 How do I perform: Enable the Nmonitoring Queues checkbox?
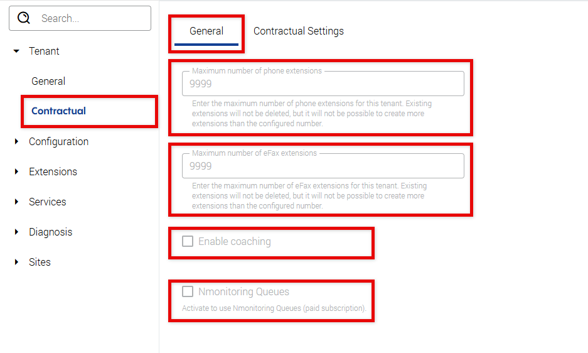[188, 291]
